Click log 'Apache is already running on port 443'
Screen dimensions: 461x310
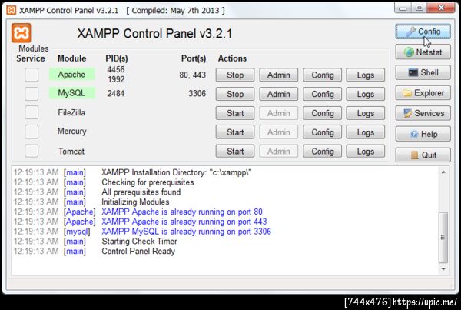pyautogui.click(x=184, y=222)
